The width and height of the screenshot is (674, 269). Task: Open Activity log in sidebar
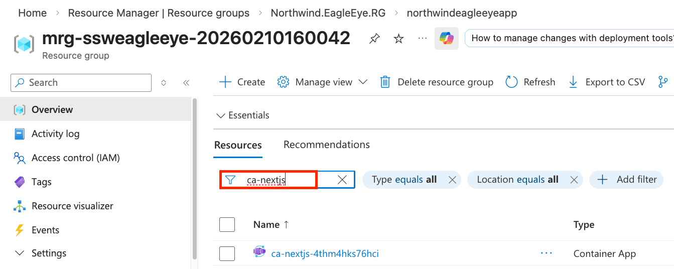[x=55, y=134]
